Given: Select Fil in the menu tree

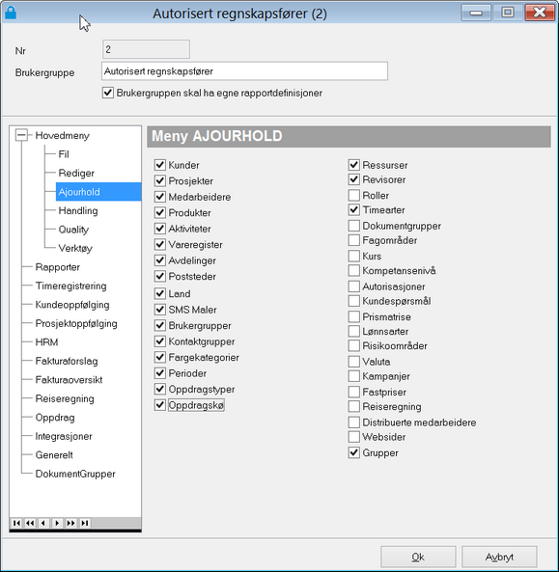Looking at the screenshot, I should (64, 154).
